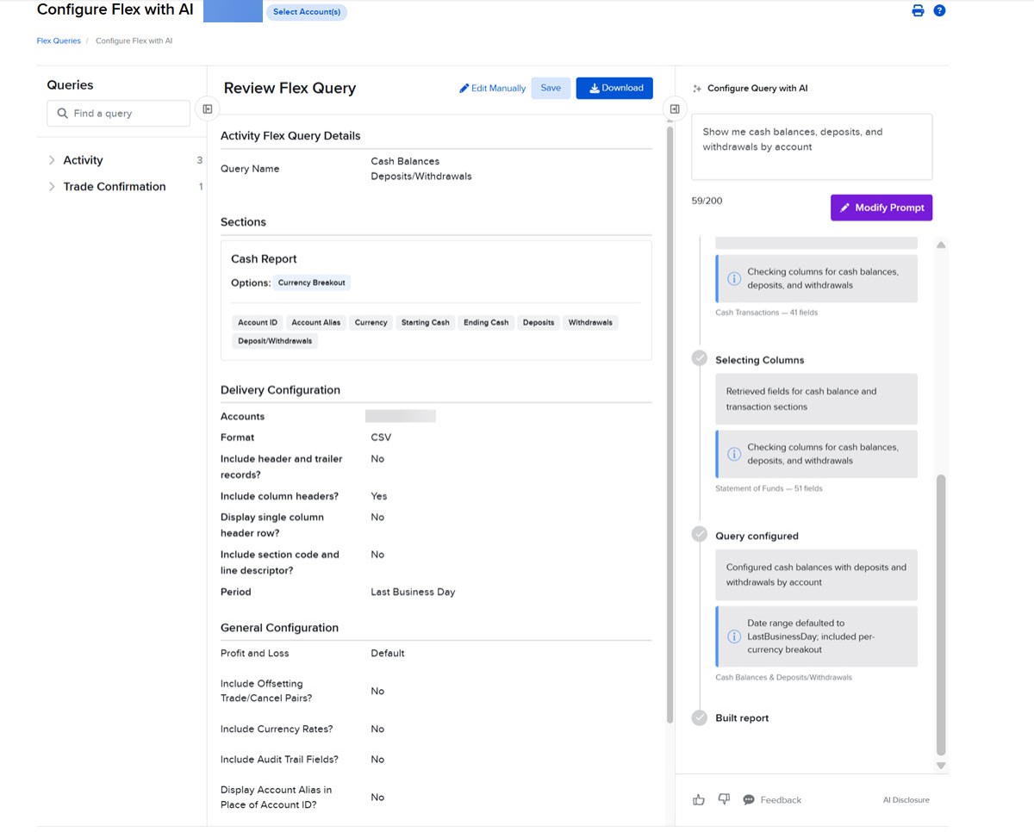
Task: Click the Withdrawals column tag
Action: click(x=590, y=322)
